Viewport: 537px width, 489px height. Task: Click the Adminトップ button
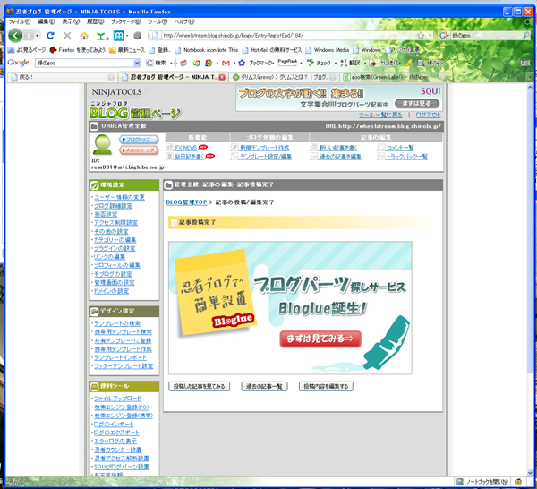tap(139, 150)
